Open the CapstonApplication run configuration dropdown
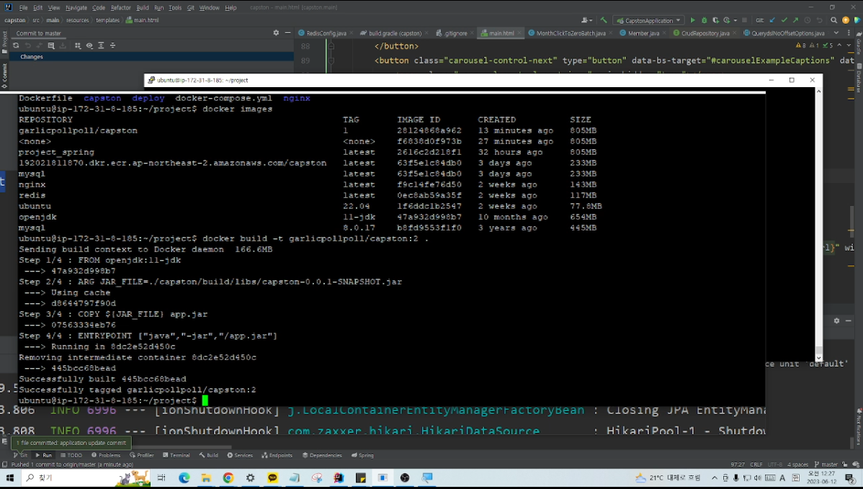The width and height of the screenshot is (863, 489). click(x=648, y=20)
